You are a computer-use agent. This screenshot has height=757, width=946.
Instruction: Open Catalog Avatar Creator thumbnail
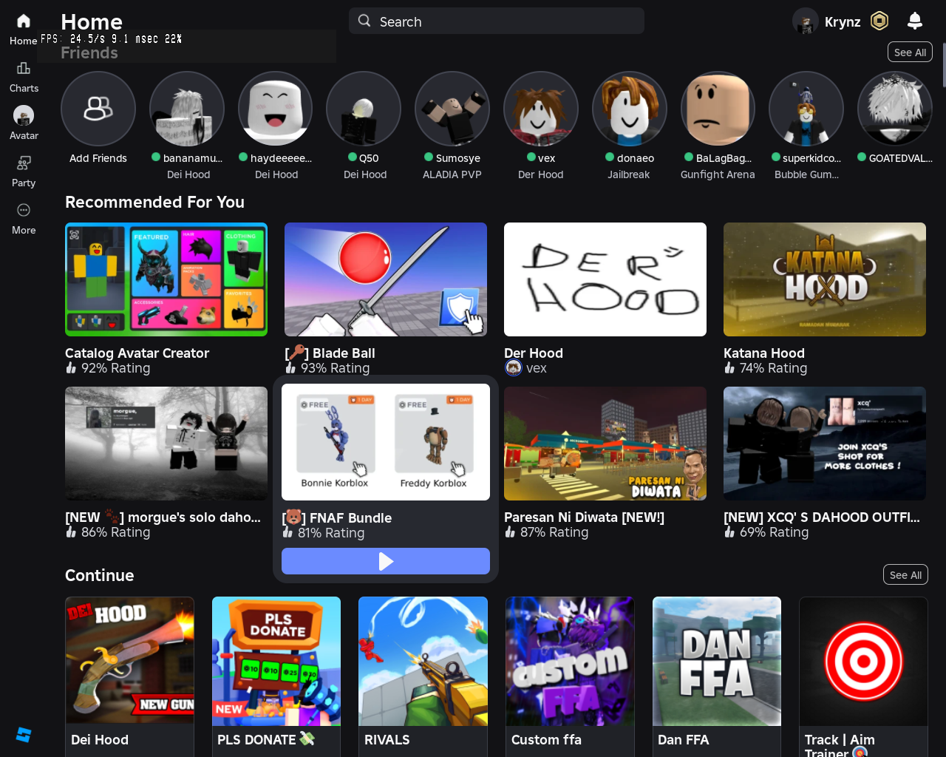(166, 279)
